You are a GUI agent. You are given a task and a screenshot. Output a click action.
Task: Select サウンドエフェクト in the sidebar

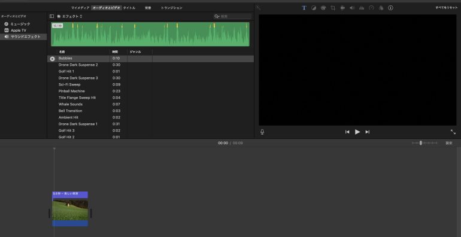coord(26,37)
